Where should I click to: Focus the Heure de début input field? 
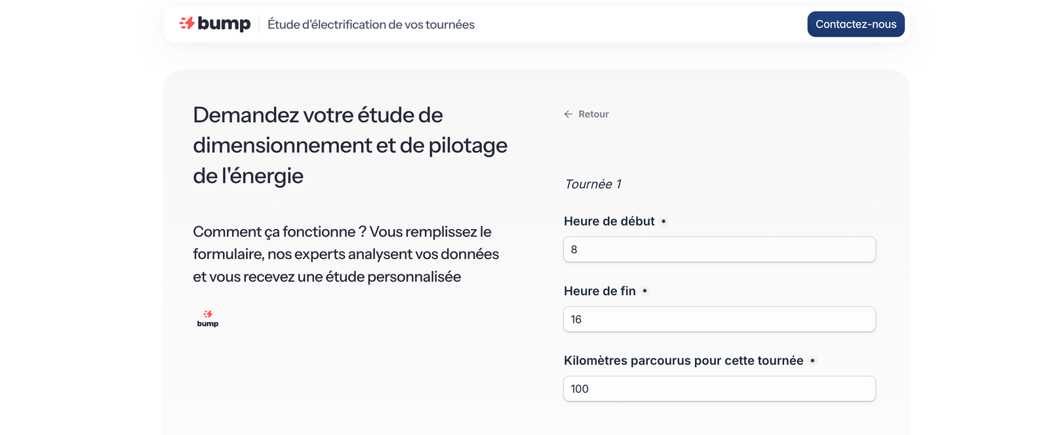tap(719, 249)
